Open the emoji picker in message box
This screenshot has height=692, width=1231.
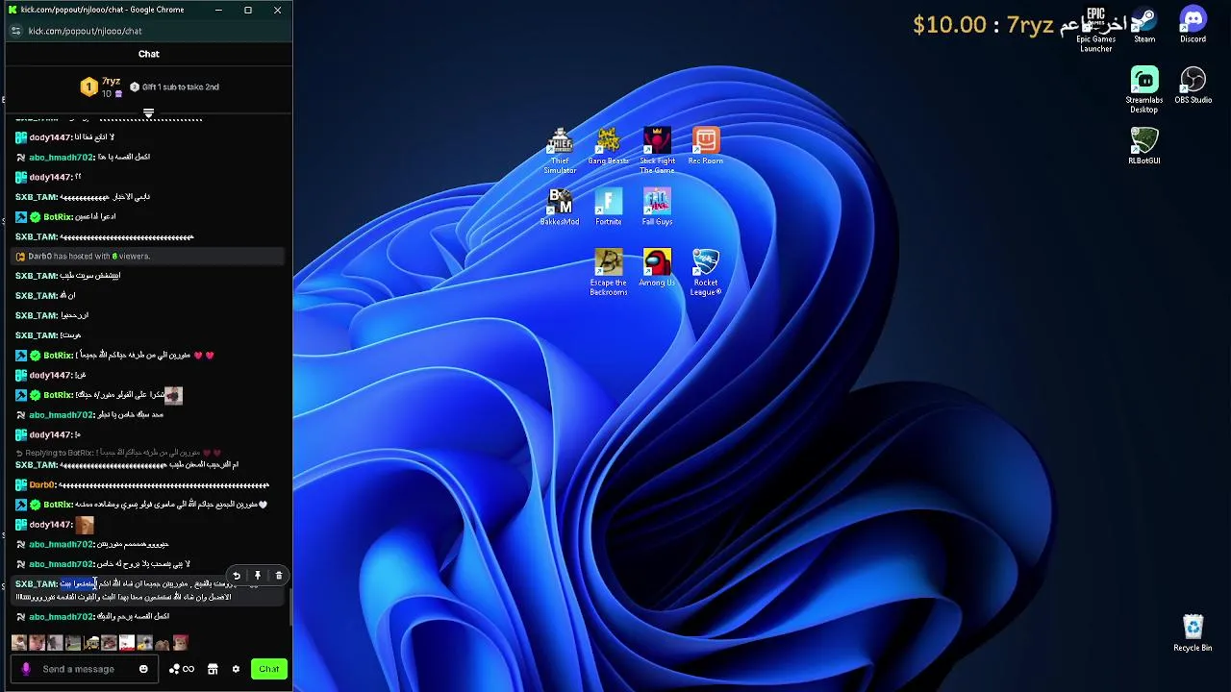click(x=143, y=669)
